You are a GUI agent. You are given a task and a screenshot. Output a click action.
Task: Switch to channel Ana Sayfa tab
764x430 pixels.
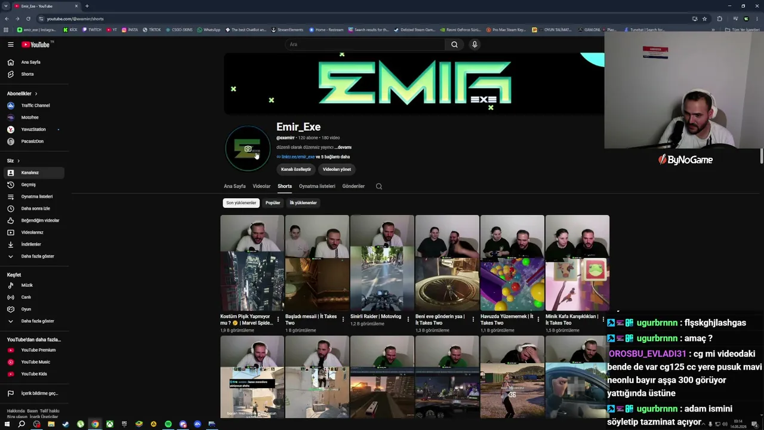tap(235, 186)
